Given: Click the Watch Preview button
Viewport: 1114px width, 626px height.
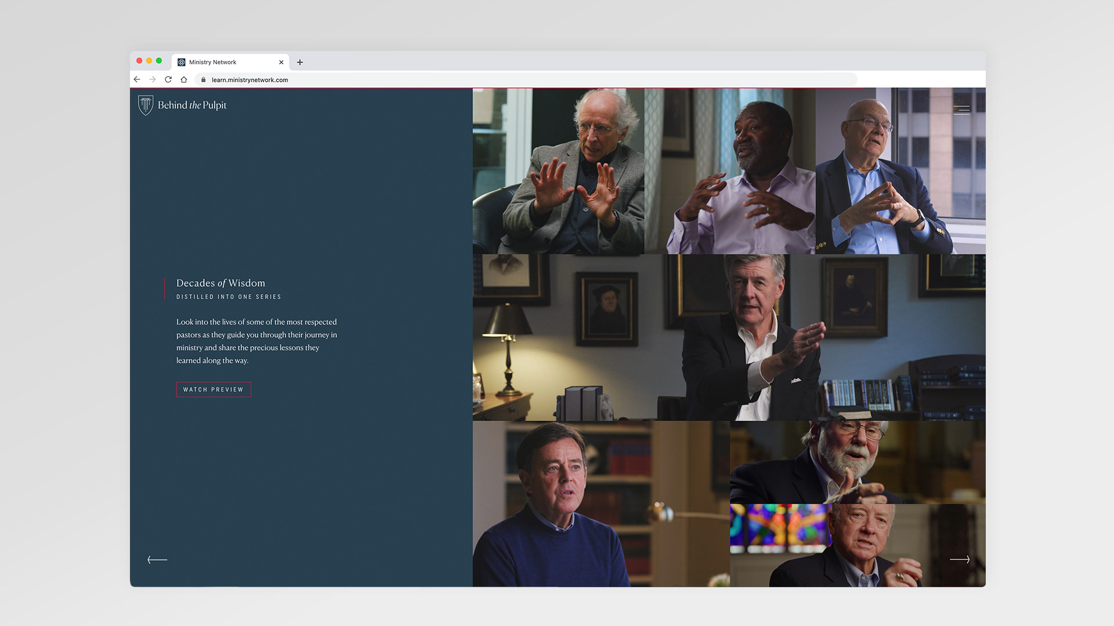Looking at the screenshot, I should 214,390.
